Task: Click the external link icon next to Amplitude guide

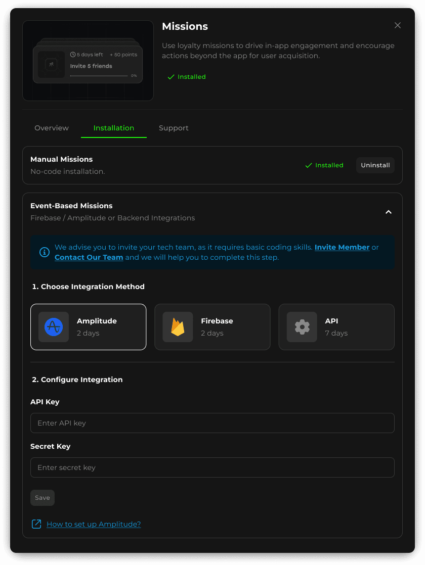Action: tap(36, 524)
